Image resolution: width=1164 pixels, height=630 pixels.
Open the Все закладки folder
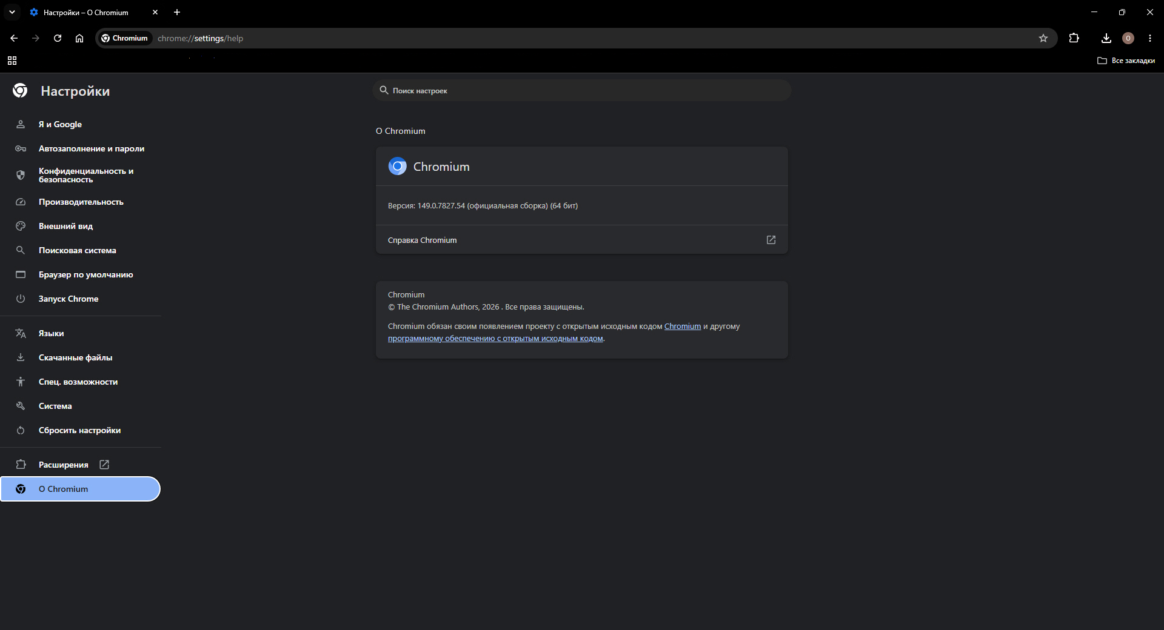1126,61
